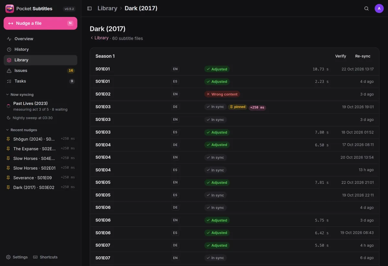
Task: Click the pin icon beside Severance · S01E09
Action: tap(8, 178)
